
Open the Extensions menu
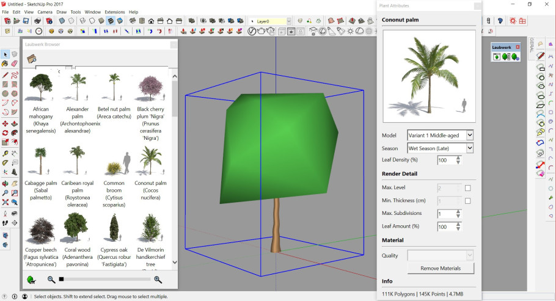pyautogui.click(x=114, y=12)
